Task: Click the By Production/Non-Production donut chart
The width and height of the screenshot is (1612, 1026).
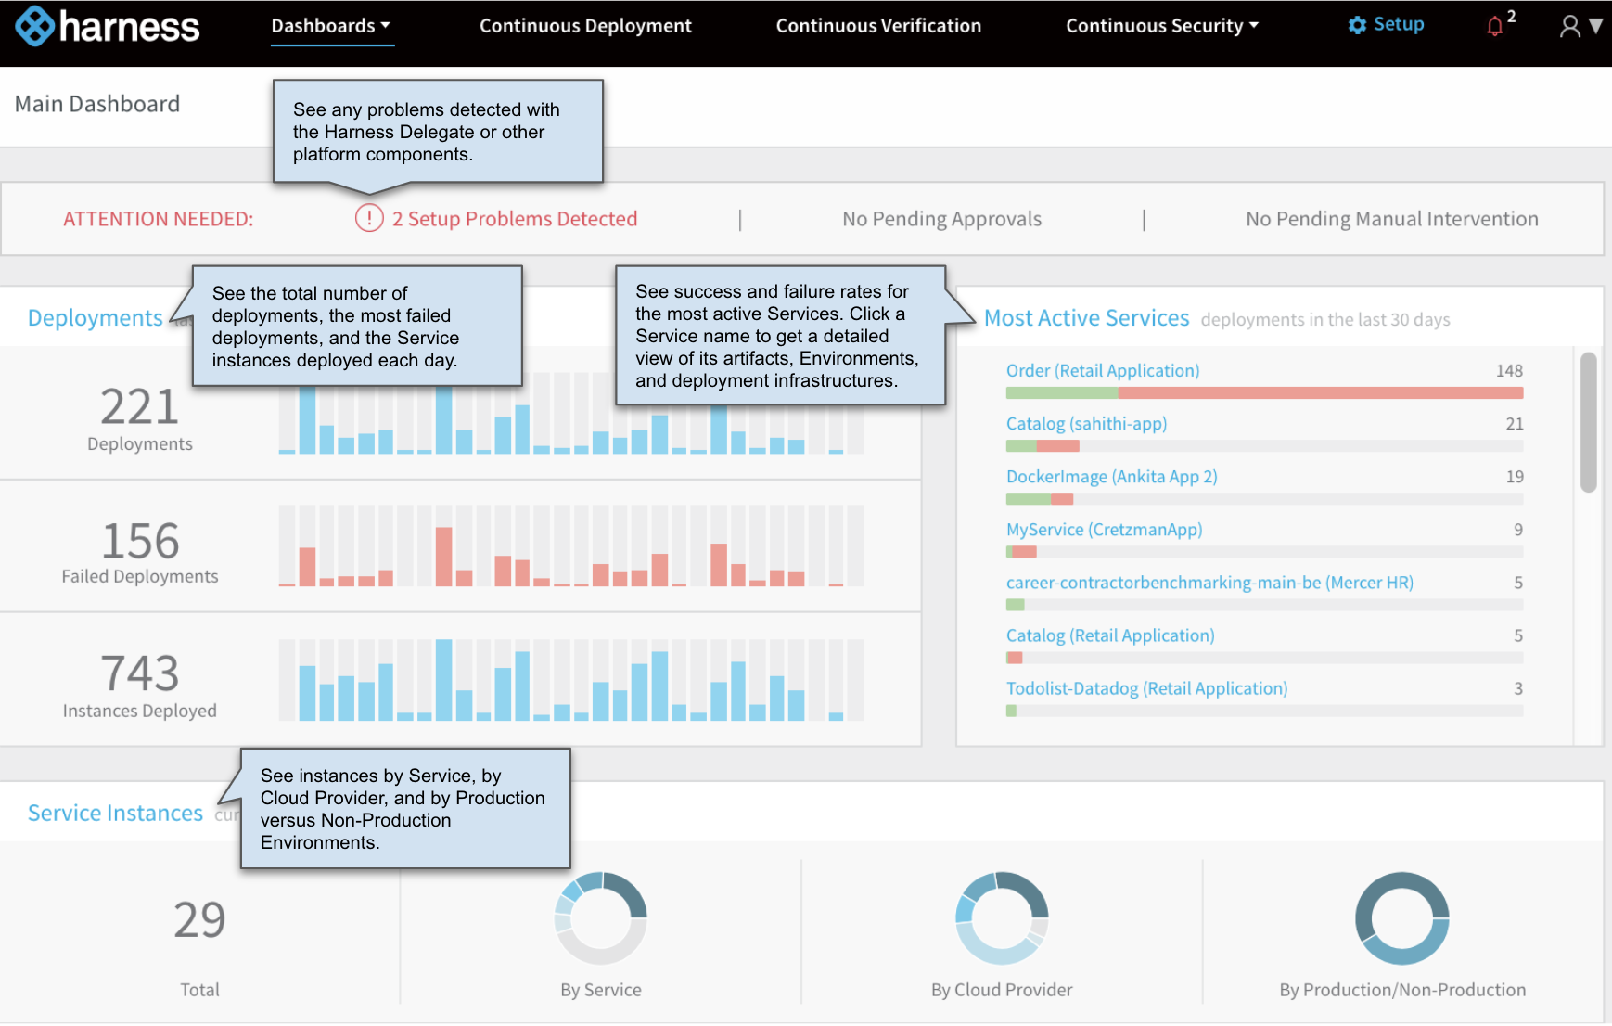Action: pos(1402,917)
